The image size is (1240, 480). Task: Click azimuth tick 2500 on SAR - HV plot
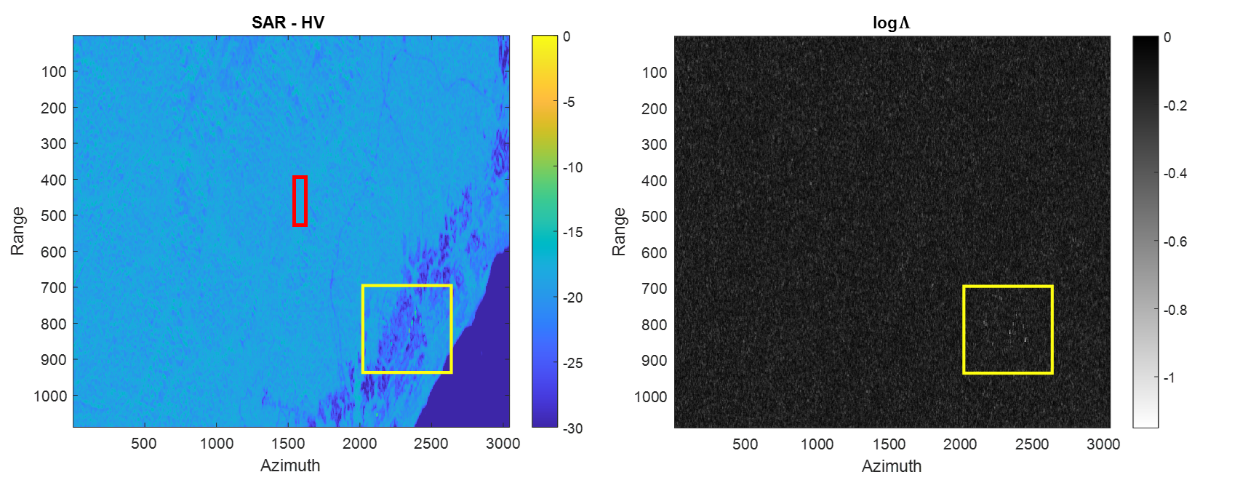pyautogui.click(x=431, y=444)
